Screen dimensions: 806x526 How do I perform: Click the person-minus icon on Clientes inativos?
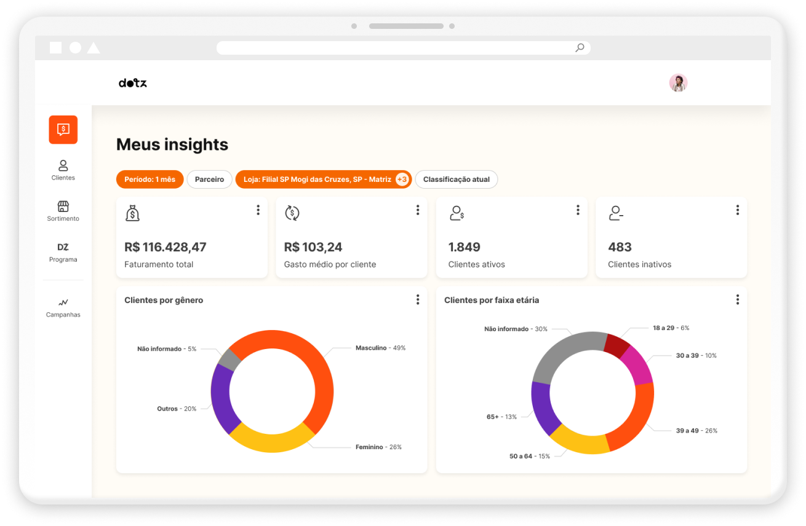[616, 213]
